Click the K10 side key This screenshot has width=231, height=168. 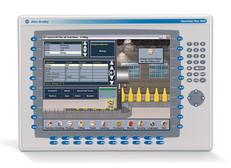coord(34,127)
